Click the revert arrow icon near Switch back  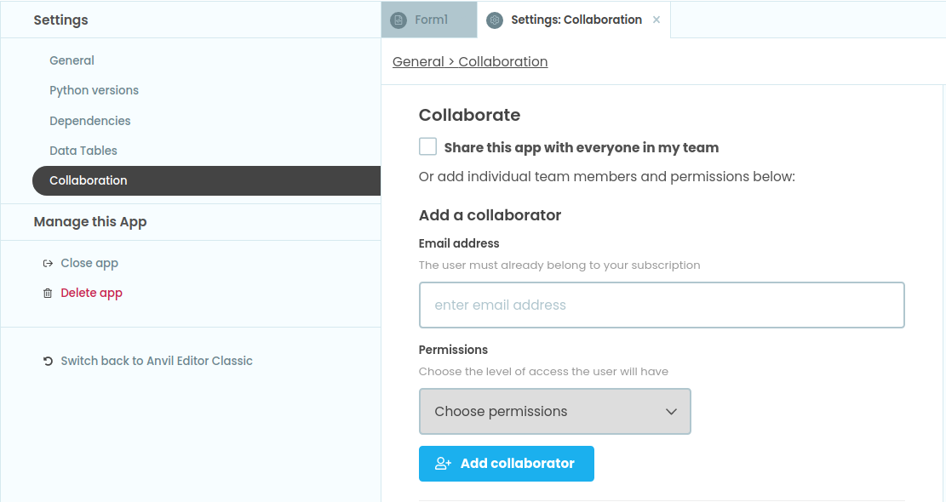pos(48,360)
